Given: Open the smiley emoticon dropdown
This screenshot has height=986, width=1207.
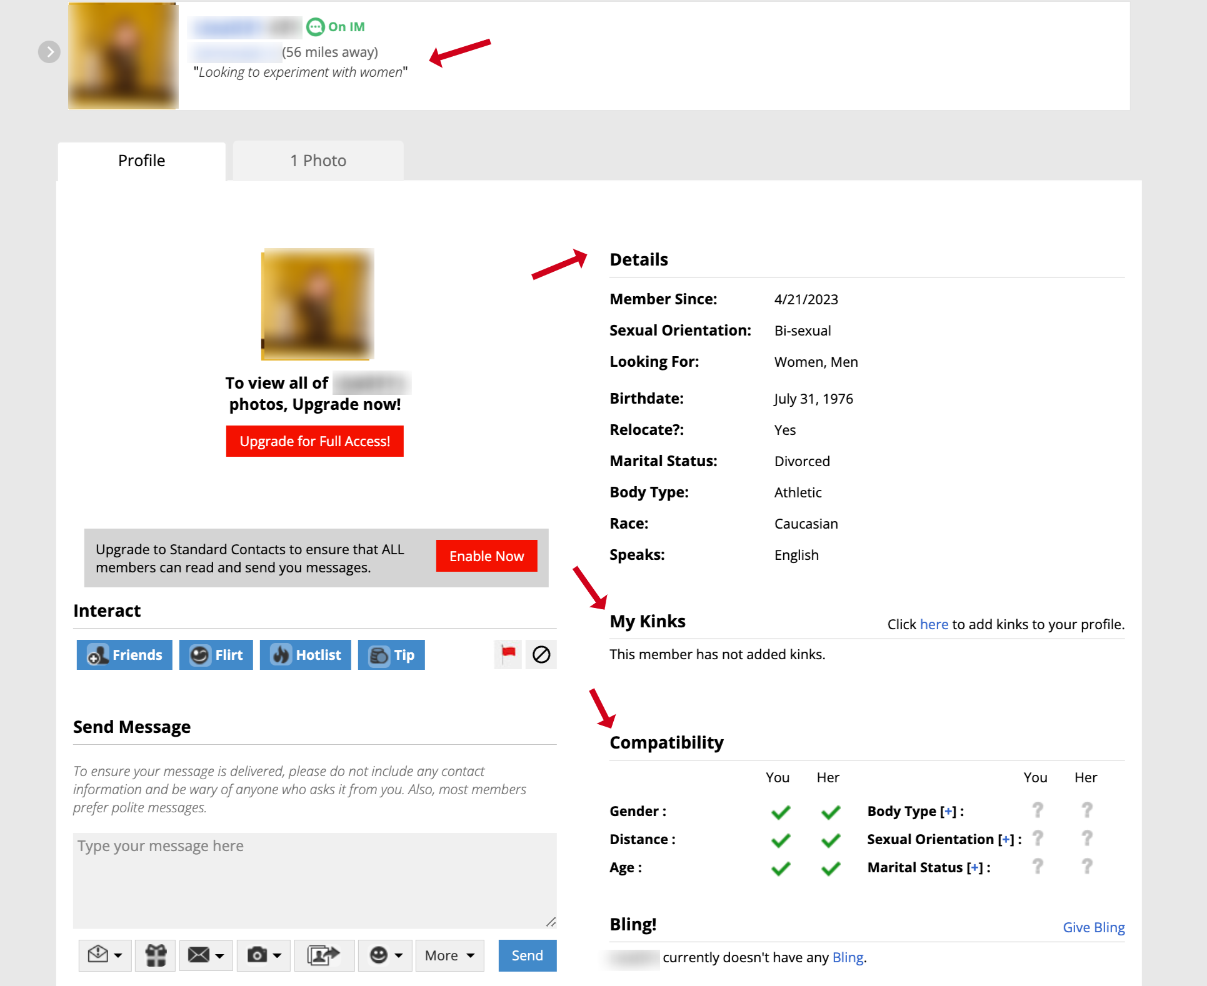Looking at the screenshot, I should click(x=385, y=955).
